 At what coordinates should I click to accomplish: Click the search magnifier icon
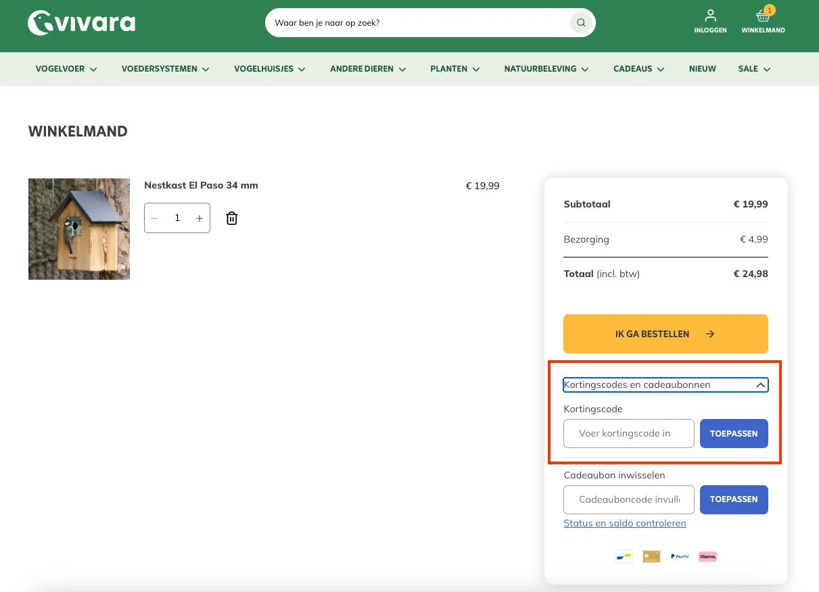pyautogui.click(x=580, y=22)
